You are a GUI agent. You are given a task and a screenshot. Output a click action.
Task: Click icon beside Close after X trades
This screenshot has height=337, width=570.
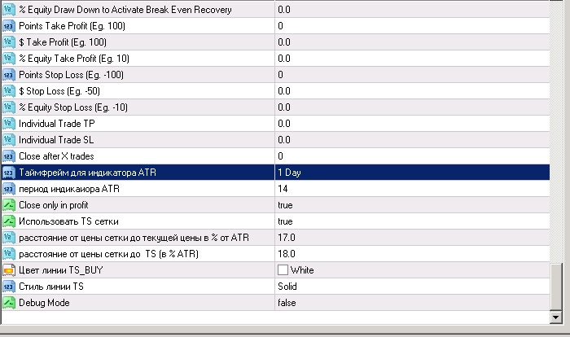coord(9,156)
